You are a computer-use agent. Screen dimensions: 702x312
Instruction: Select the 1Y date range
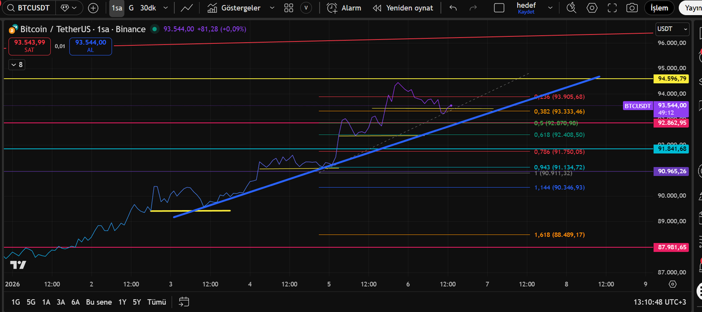click(122, 302)
